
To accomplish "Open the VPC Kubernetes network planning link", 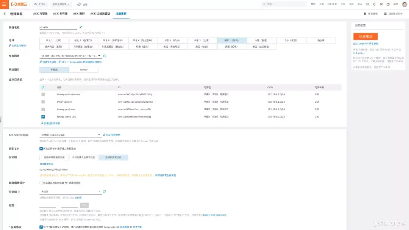I will [x=80, y=62].
